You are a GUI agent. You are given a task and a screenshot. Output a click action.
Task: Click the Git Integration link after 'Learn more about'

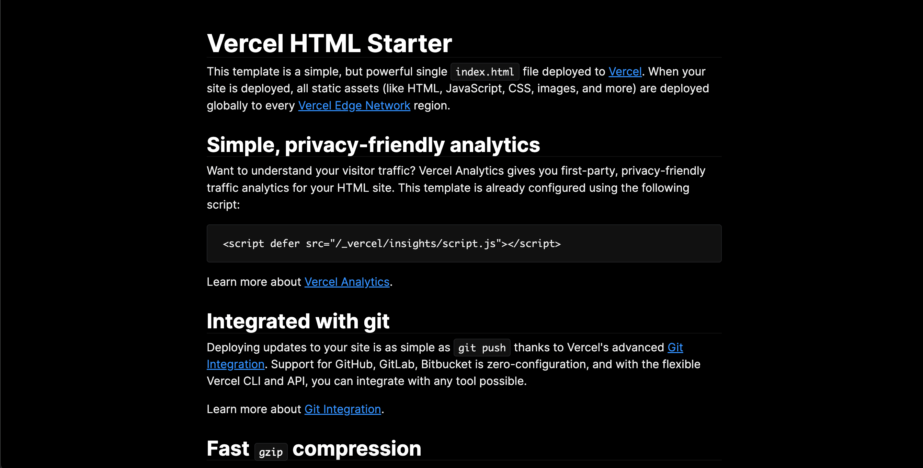click(x=343, y=409)
